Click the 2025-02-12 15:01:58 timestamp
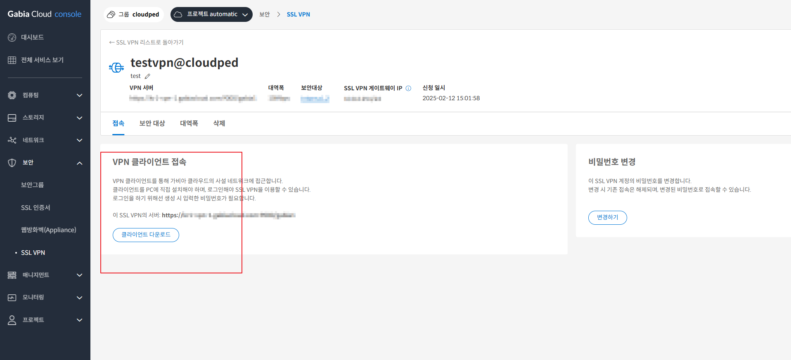The width and height of the screenshot is (791, 360). (451, 98)
